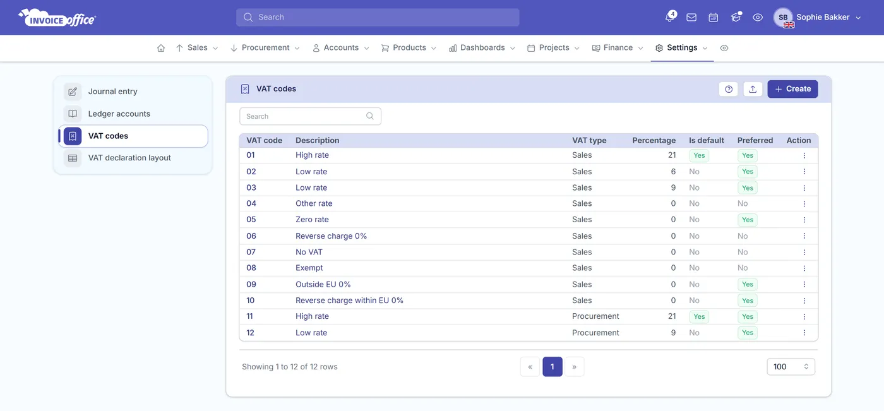Open action menu for VAT code 10

pyautogui.click(x=804, y=301)
